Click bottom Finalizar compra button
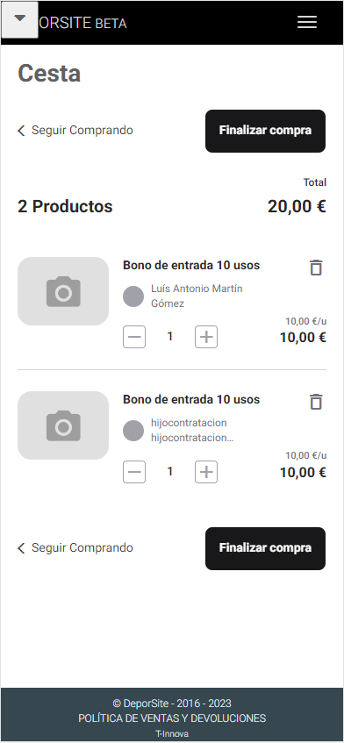The height and width of the screenshot is (743, 344). (x=265, y=549)
